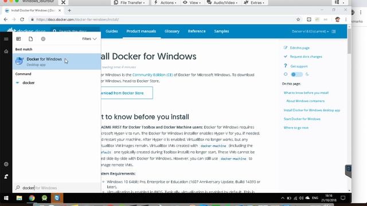Open the Extras menu in remote toolbar
The height and width of the screenshot is (206, 367).
point(254,2)
